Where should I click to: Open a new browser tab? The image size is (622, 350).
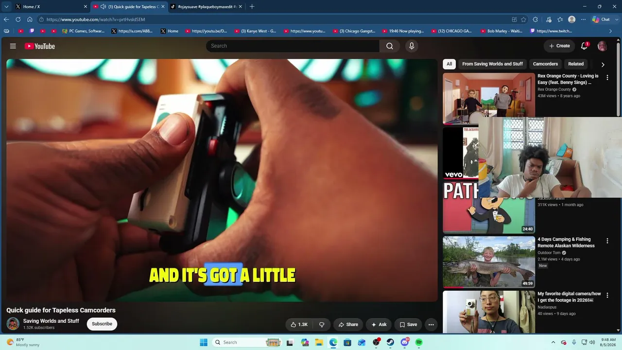pyautogui.click(x=252, y=7)
